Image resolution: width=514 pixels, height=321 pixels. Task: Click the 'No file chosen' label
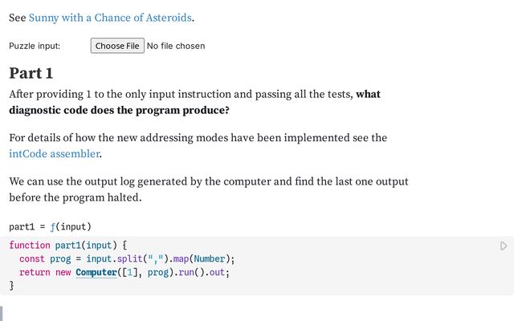pyautogui.click(x=176, y=46)
